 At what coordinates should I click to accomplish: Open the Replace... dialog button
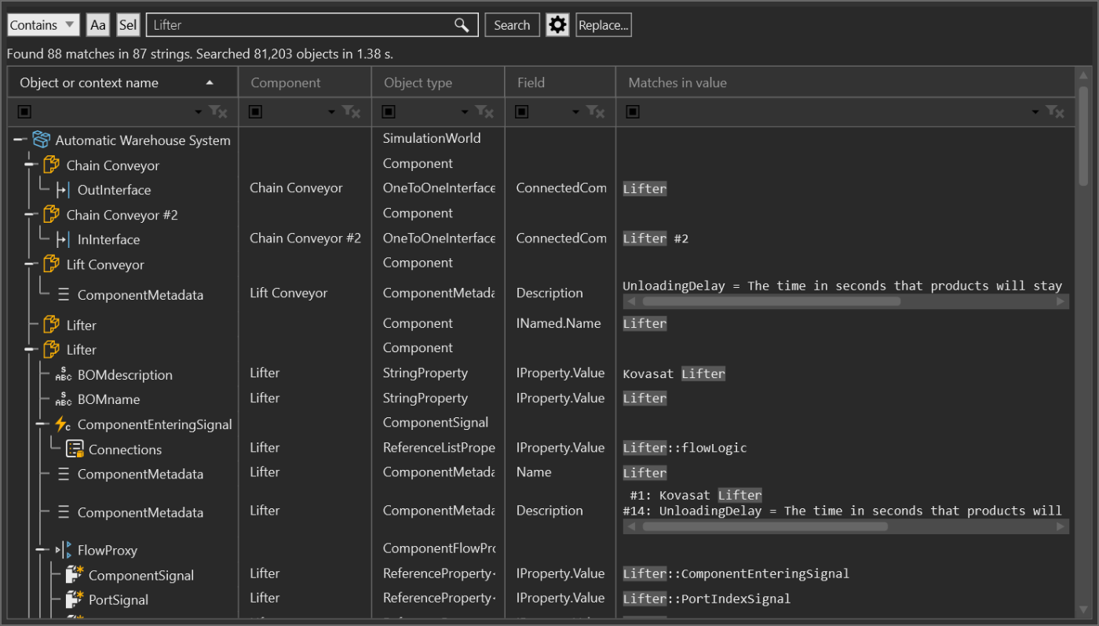[x=604, y=25]
